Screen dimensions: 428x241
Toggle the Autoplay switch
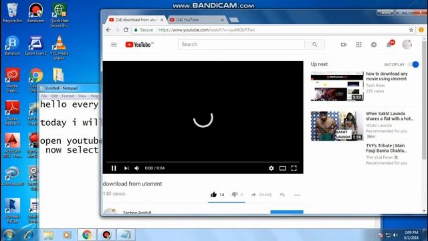click(413, 64)
